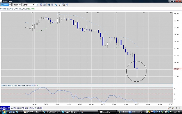Click the 160.50 price axis label
This screenshot has width=182, height=114.
pos(176,13)
